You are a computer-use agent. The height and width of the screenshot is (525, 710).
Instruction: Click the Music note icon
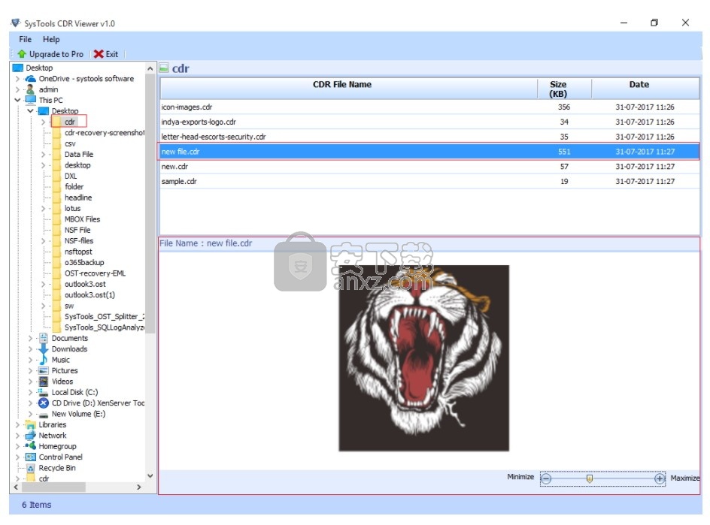tap(44, 360)
